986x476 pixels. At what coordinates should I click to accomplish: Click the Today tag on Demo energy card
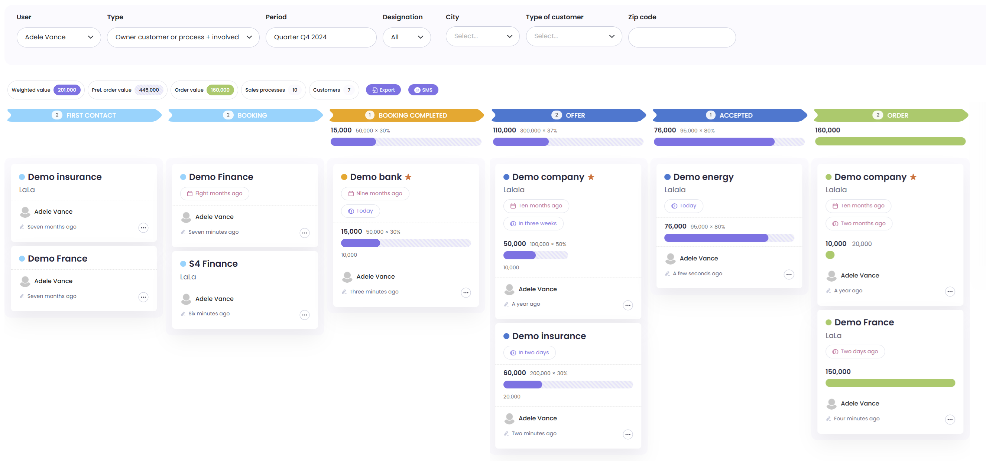pyautogui.click(x=683, y=206)
